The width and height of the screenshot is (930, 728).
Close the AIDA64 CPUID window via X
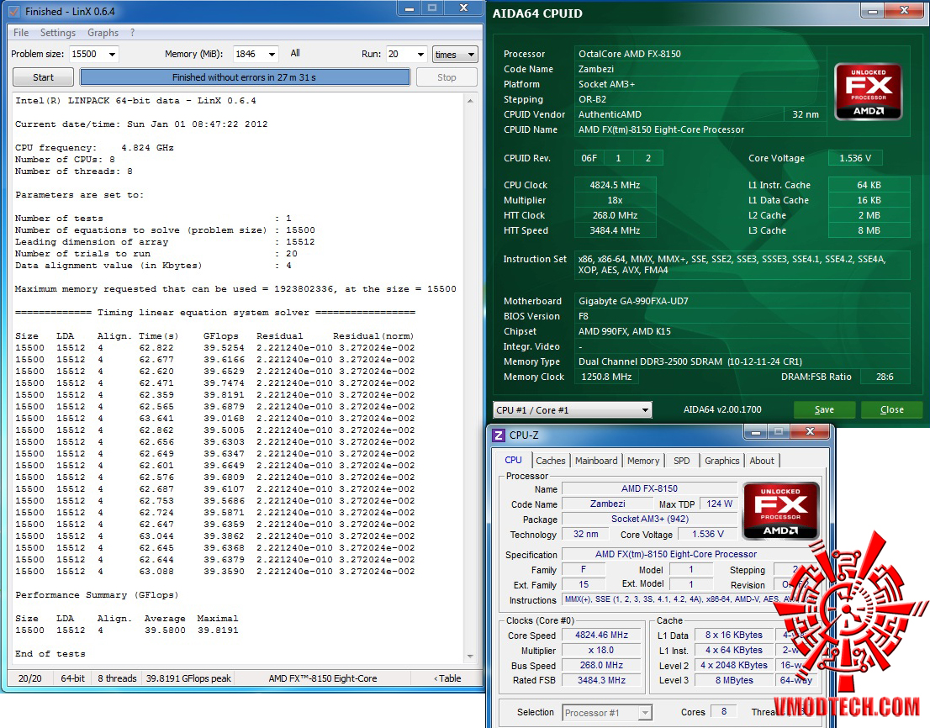coord(905,11)
